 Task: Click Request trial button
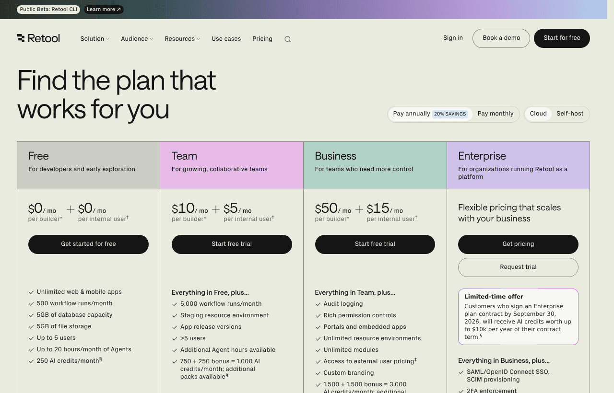518,267
